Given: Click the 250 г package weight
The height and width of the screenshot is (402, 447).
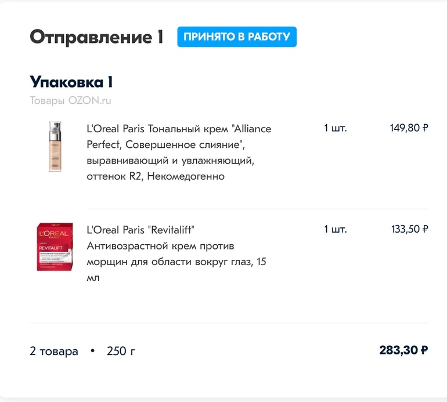Looking at the screenshot, I should [x=121, y=351].
